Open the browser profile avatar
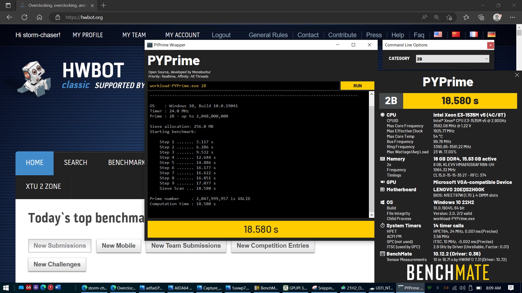 coord(497,17)
